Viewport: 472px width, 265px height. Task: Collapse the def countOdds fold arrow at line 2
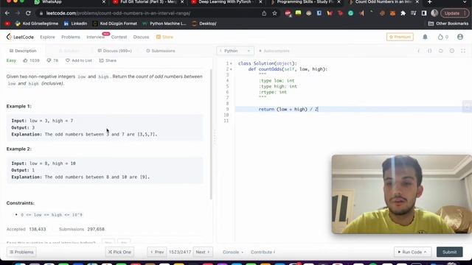(x=231, y=69)
